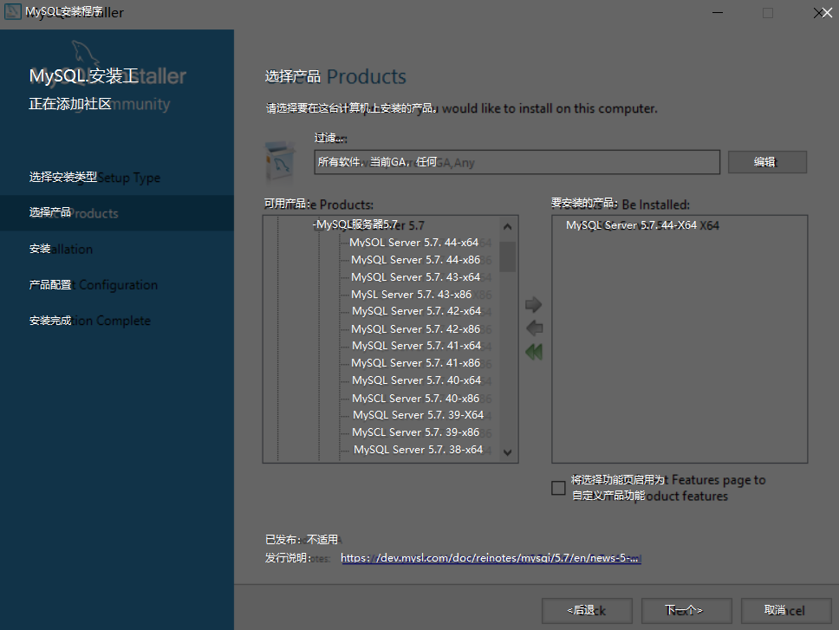Close the MySQL installer window
The width and height of the screenshot is (839, 630).
point(823,12)
